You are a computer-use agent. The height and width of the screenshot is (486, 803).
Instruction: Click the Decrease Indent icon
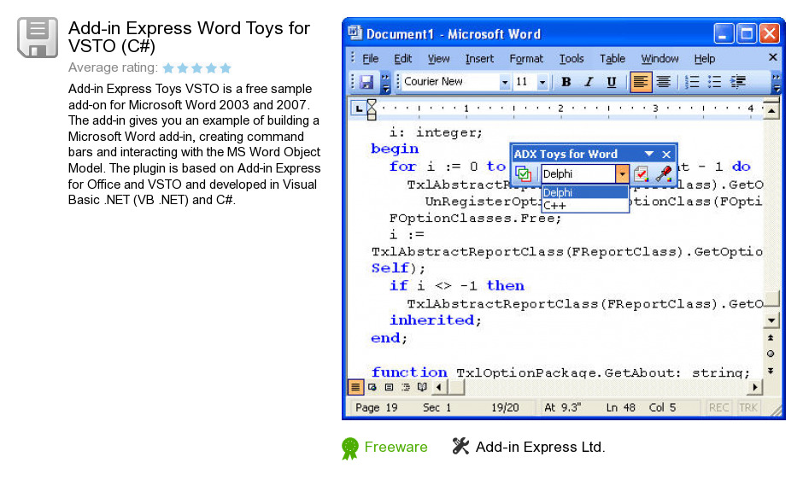[x=737, y=82]
